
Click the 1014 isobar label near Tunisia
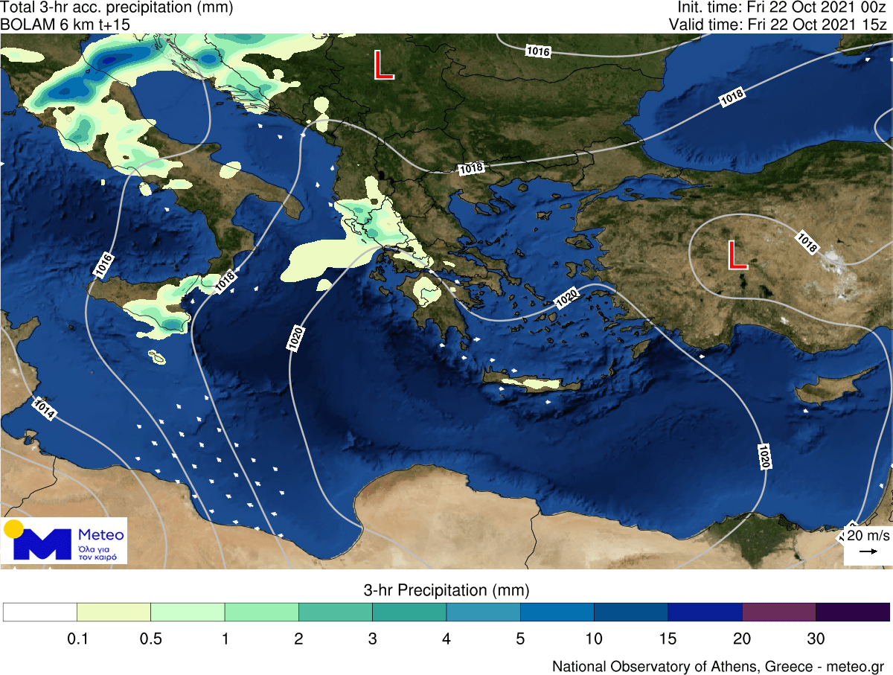point(43,409)
